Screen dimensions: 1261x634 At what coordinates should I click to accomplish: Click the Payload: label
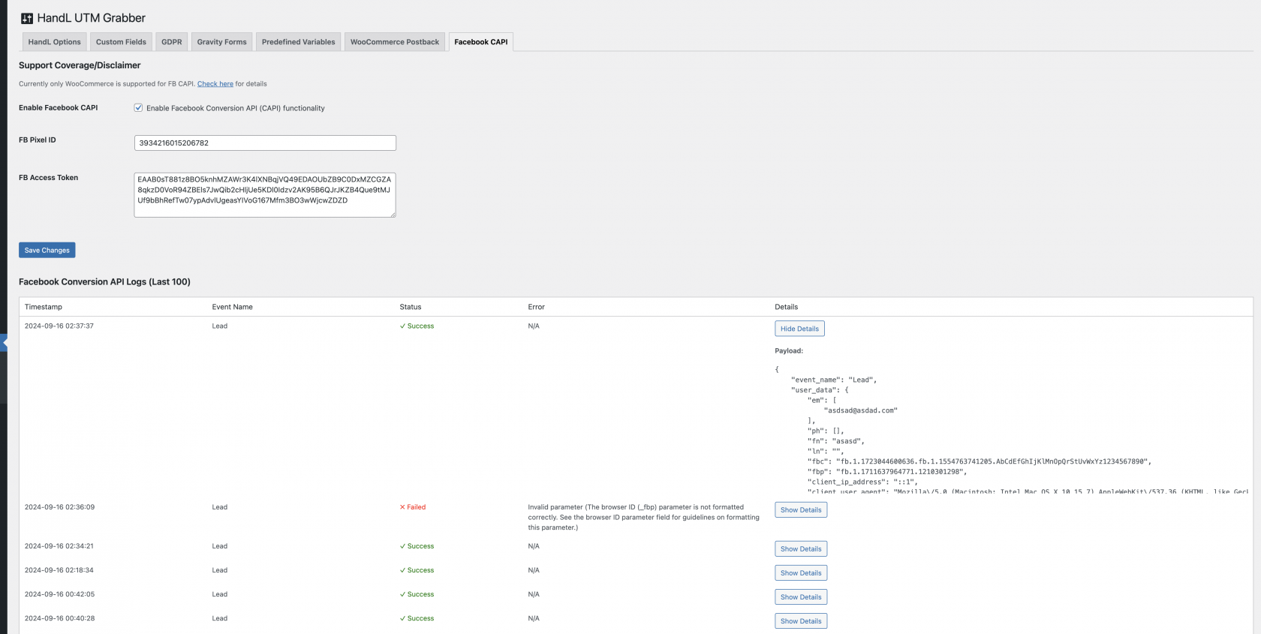pos(789,351)
